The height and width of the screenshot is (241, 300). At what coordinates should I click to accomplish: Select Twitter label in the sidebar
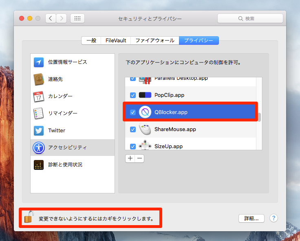(x=57, y=131)
